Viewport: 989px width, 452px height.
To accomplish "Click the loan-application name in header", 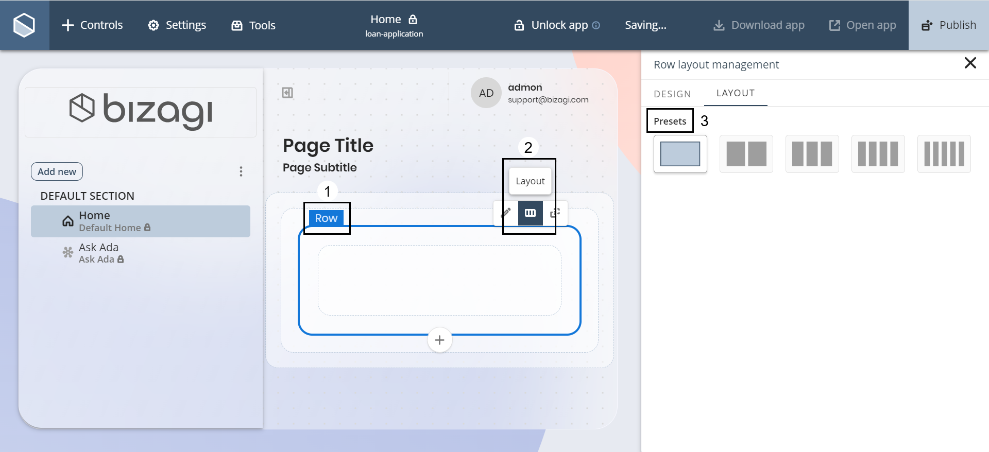I will click(x=394, y=34).
